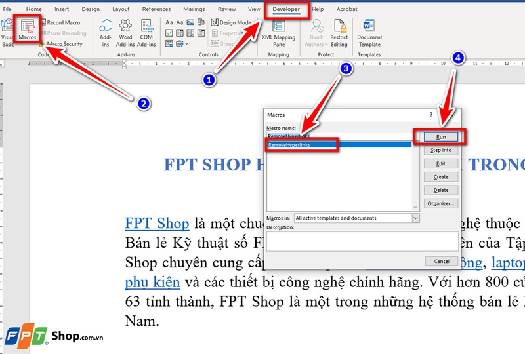Open the File tab

[x=7, y=9]
